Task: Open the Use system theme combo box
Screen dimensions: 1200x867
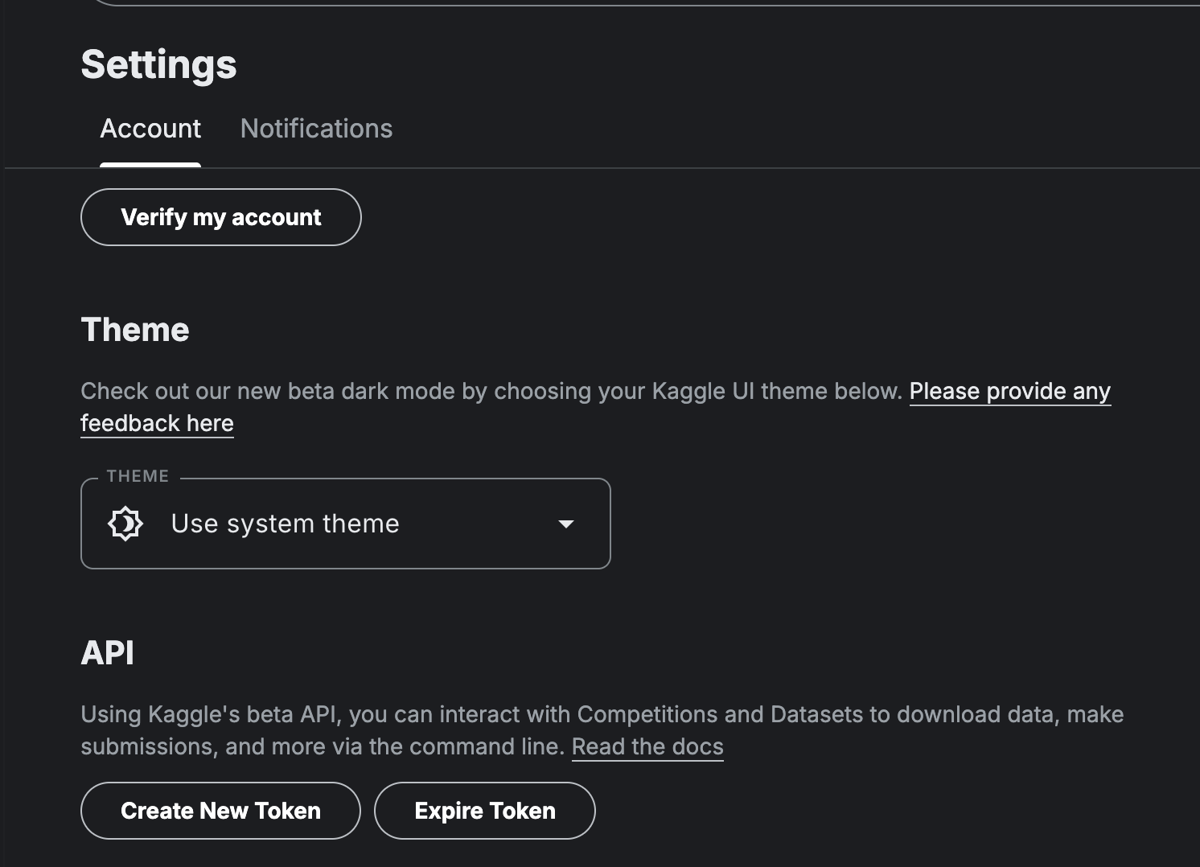Action: coord(346,524)
